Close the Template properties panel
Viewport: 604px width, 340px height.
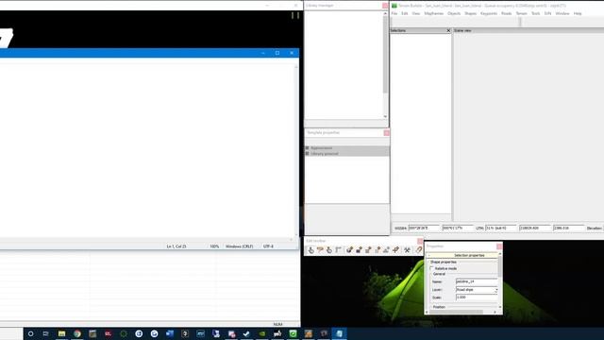tap(386, 133)
